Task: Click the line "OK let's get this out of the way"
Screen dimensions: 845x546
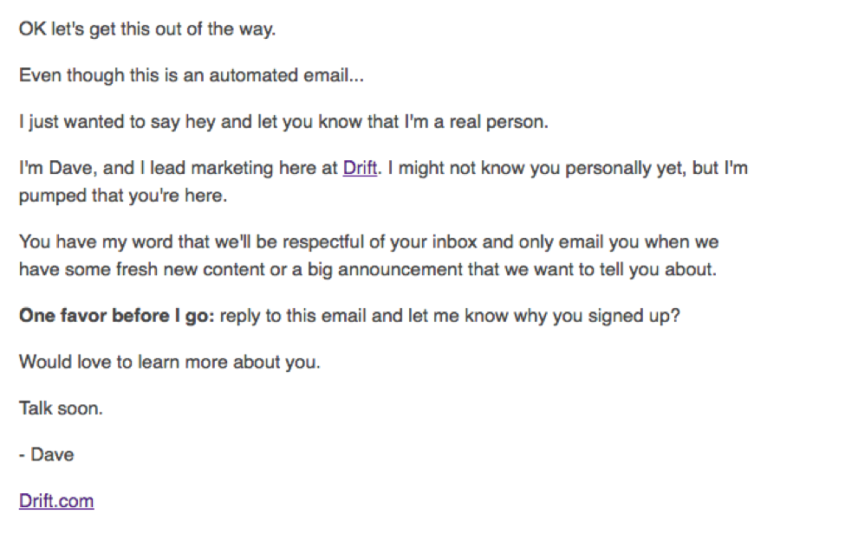Action: pyautogui.click(x=147, y=29)
